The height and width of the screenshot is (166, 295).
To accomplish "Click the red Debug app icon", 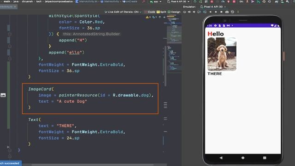I will 212,1.
